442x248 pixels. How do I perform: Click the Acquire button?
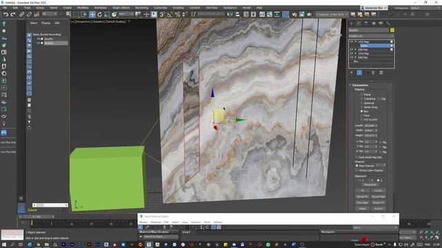pos(378,208)
